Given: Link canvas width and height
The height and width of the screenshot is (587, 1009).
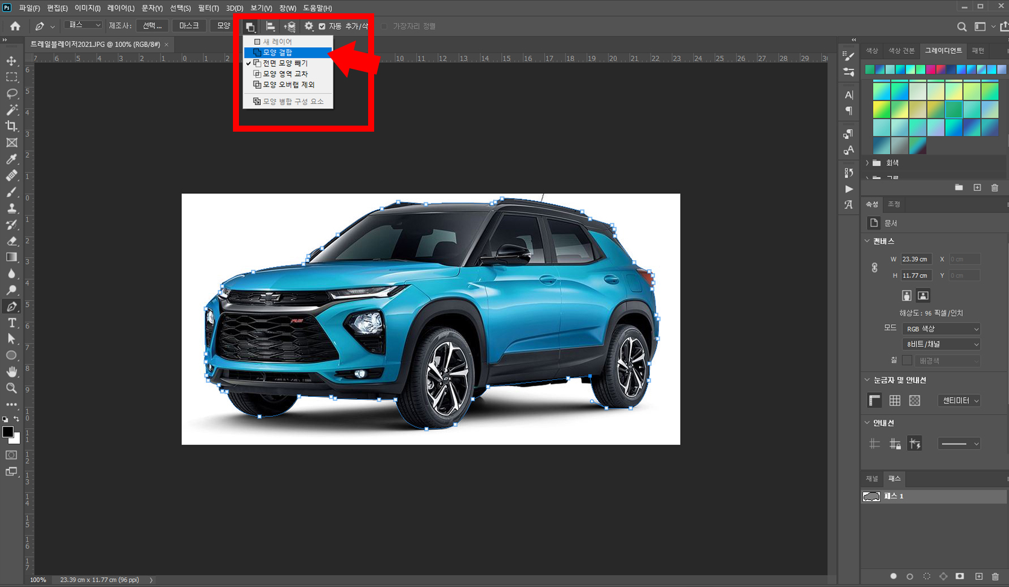Looking at the screenshot, I should [x=874, y=268].
